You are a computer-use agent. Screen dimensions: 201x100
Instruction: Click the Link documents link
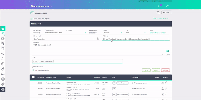(x=39, y=67)
